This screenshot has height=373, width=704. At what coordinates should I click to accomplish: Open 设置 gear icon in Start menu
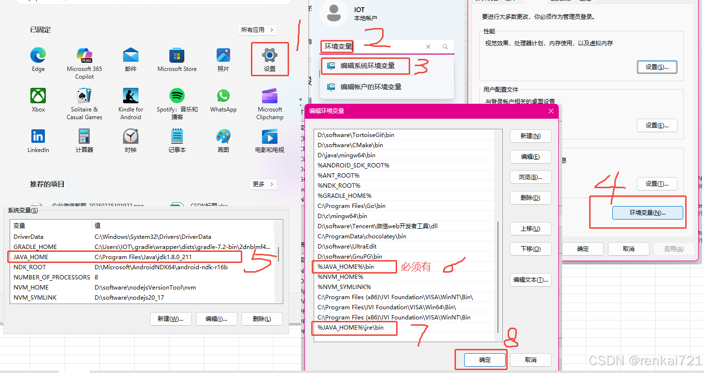(270, 59)
